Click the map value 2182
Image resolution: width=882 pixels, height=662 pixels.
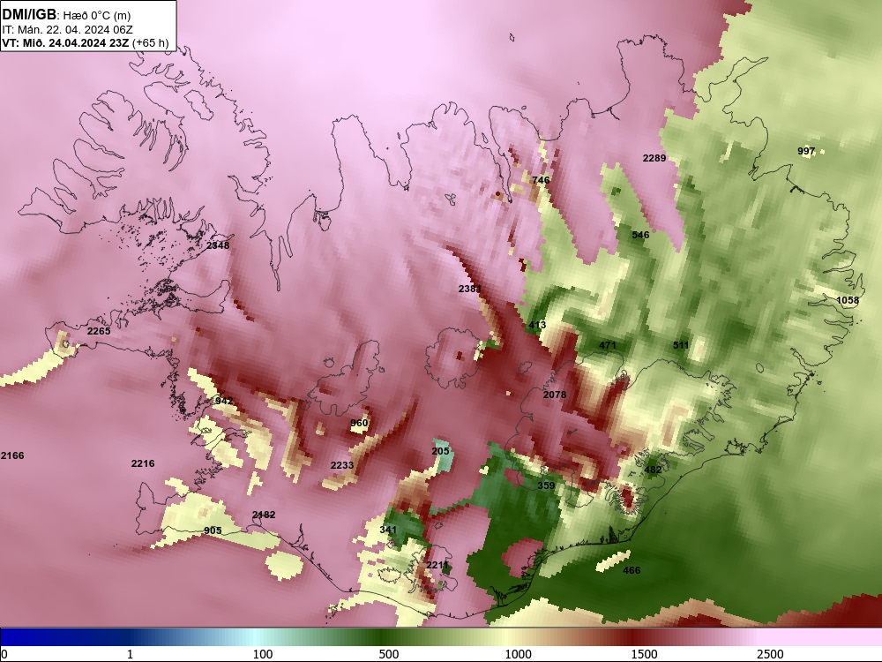point(264,515)
